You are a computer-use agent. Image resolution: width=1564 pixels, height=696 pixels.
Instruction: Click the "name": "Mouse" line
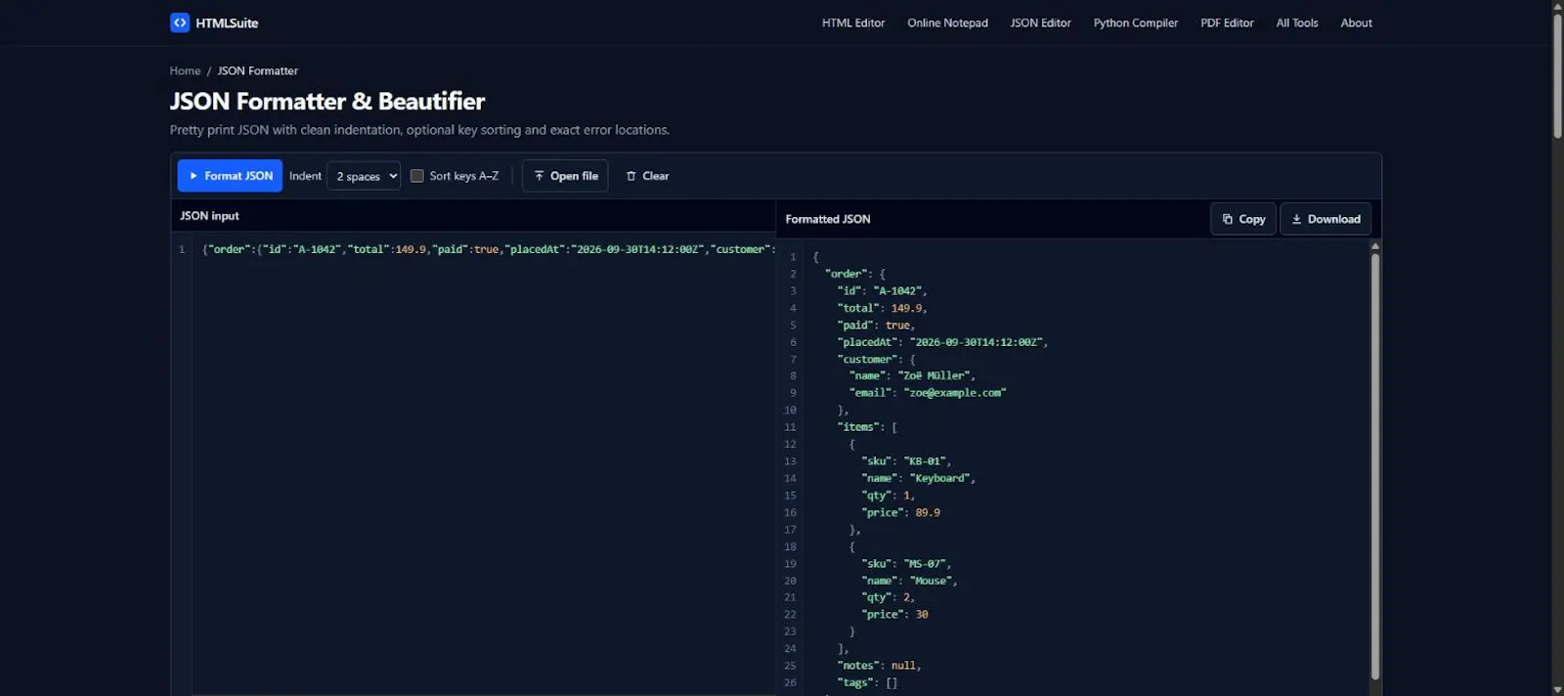click(910, 581)
